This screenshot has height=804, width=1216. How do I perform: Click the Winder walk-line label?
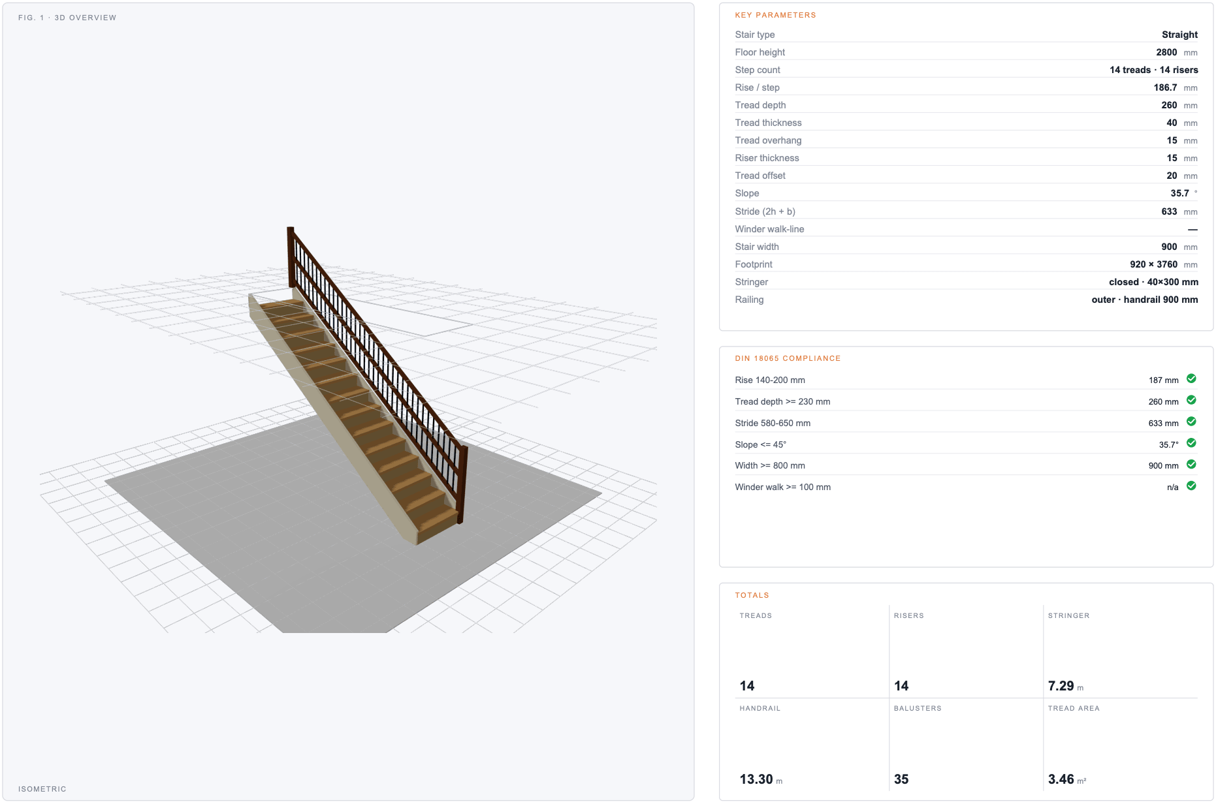point(769,229)
